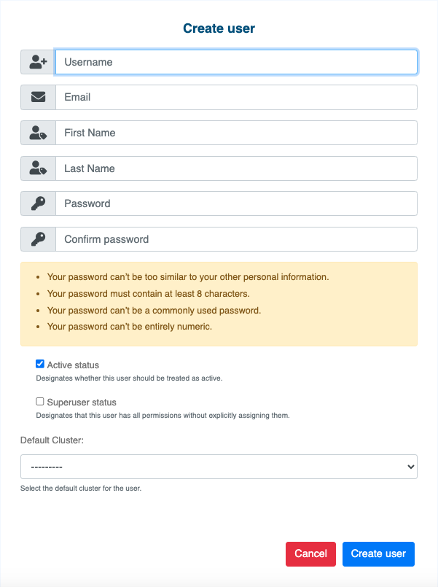Click the add-user icon beside Username

(38, 63)
